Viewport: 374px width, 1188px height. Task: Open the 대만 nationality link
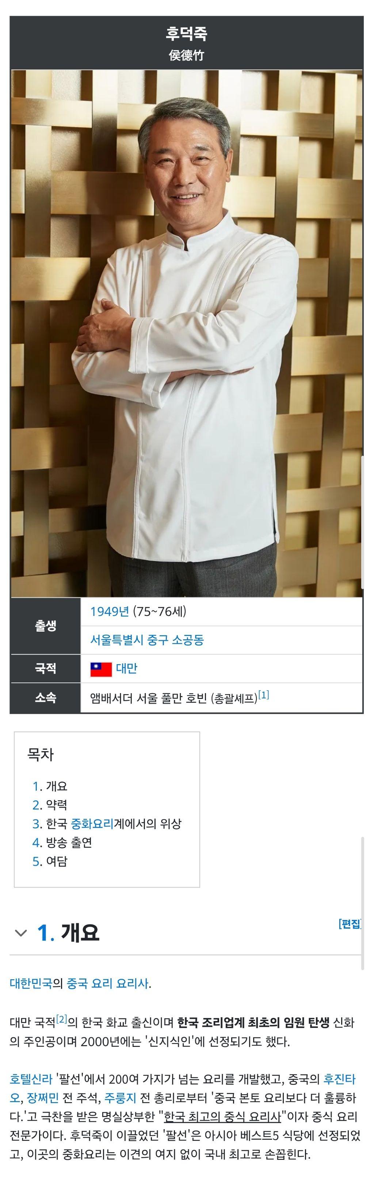[127, 669]
